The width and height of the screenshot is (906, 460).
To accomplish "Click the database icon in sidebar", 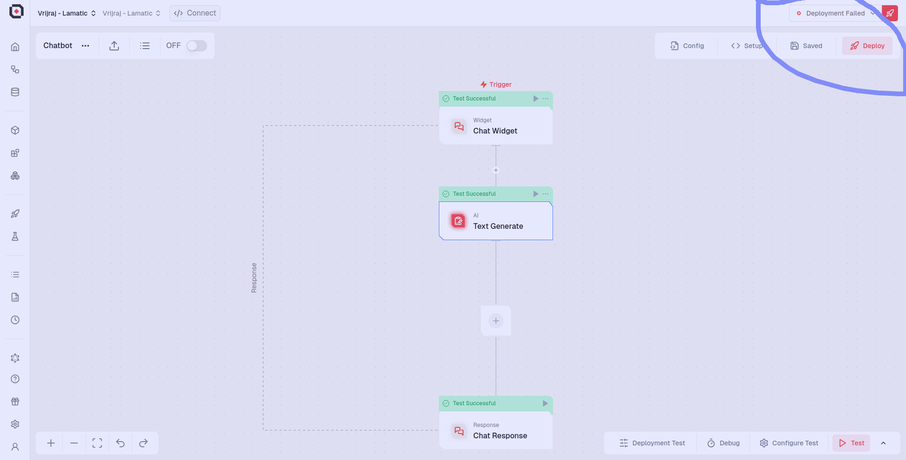I will [15, 92].
